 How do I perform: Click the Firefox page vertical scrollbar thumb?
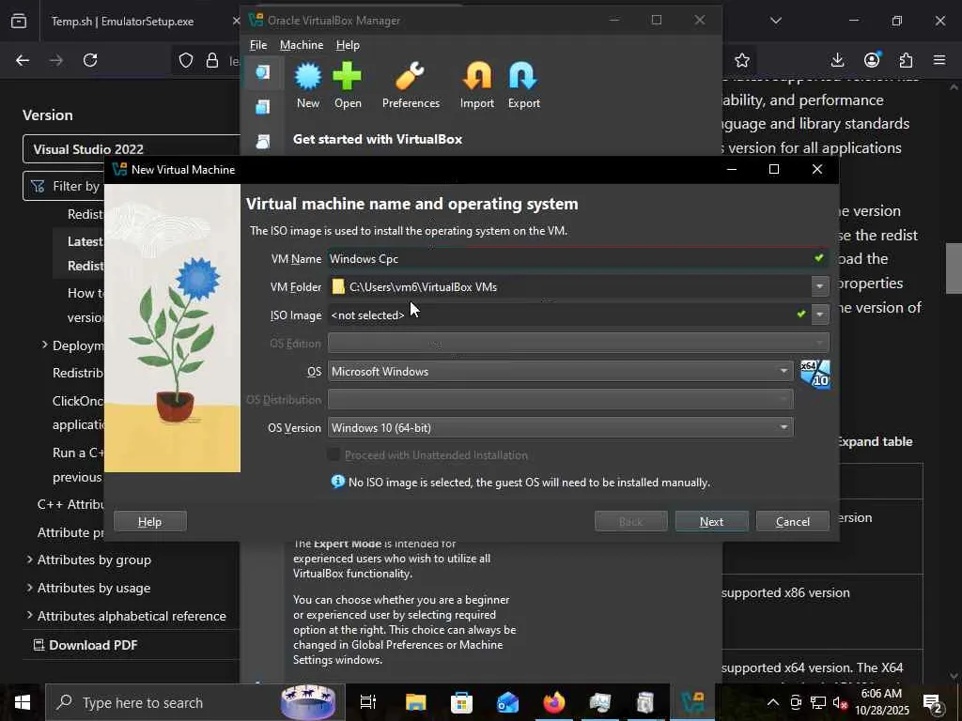[954, 268]
